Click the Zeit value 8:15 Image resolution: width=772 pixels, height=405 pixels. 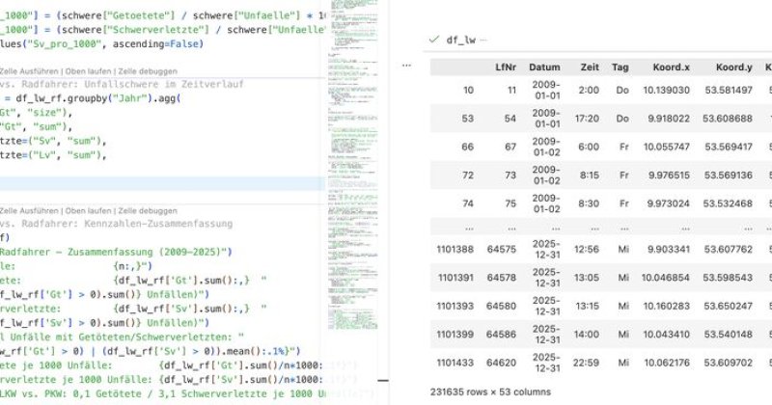click(x=589, y=175)
